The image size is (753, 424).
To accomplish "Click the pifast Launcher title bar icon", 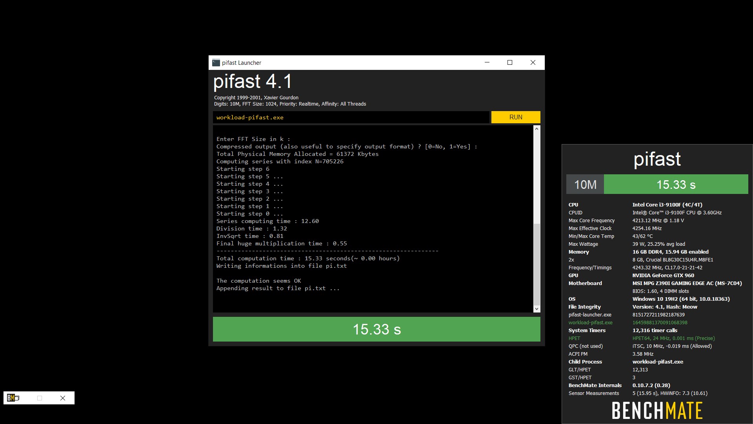I will (x=216, y=63).
